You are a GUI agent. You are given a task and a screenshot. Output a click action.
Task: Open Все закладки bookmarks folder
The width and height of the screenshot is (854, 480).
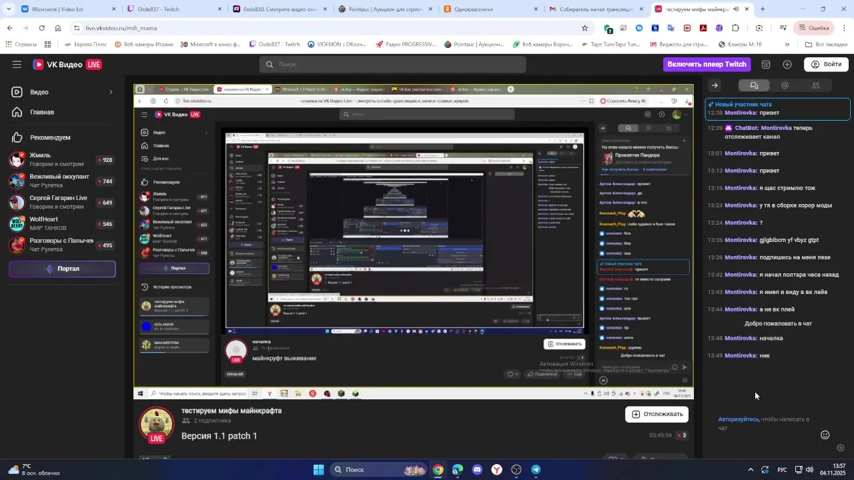[826, 45]
